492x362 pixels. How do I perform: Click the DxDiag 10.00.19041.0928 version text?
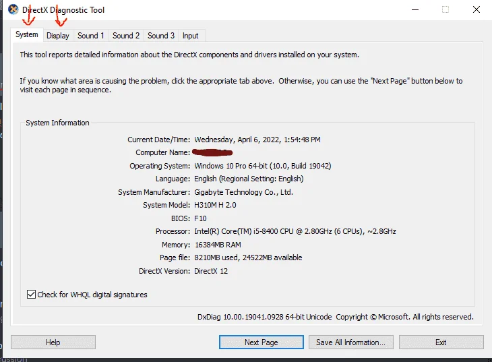pyautogui.click(x=264, y=317)
